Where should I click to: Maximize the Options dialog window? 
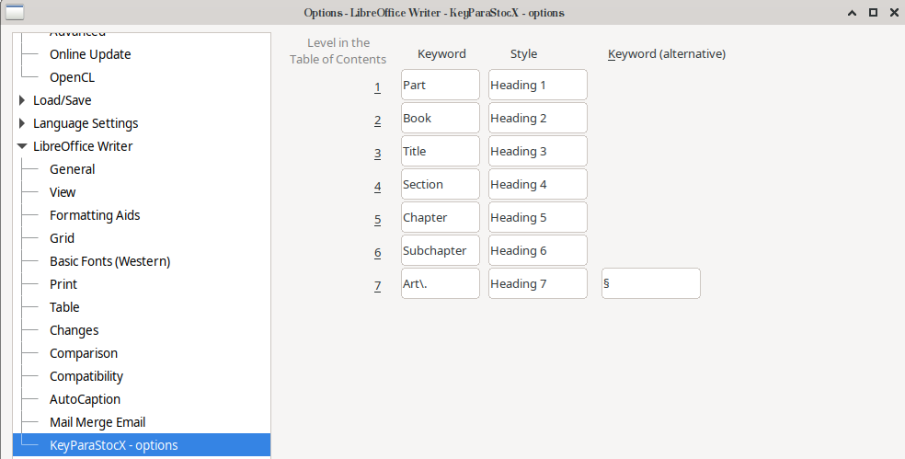(x=872, y=12)
